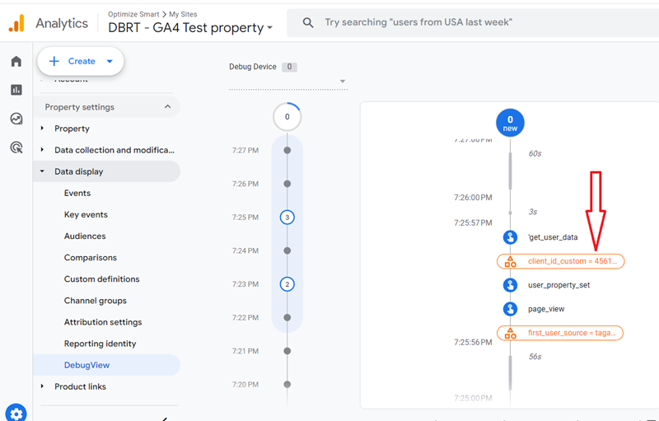This screenshot has width=659, height=421.
Task: Click the 'get_user_data event name
Action: coord(553,237)
